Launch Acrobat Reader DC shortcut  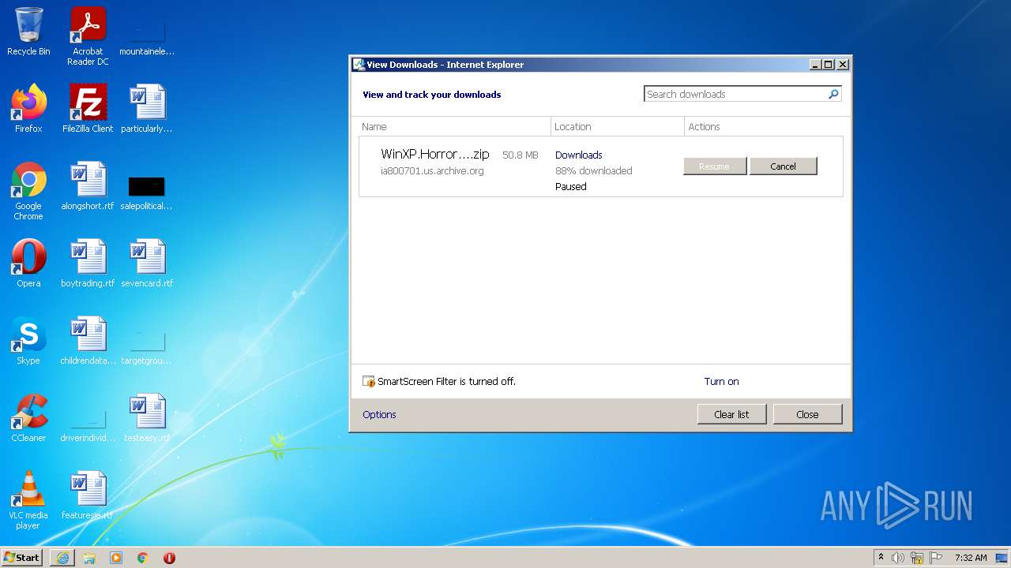coord(88,36)
